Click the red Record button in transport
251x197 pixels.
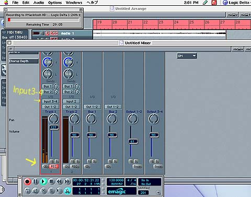click(x=27, y=182)
